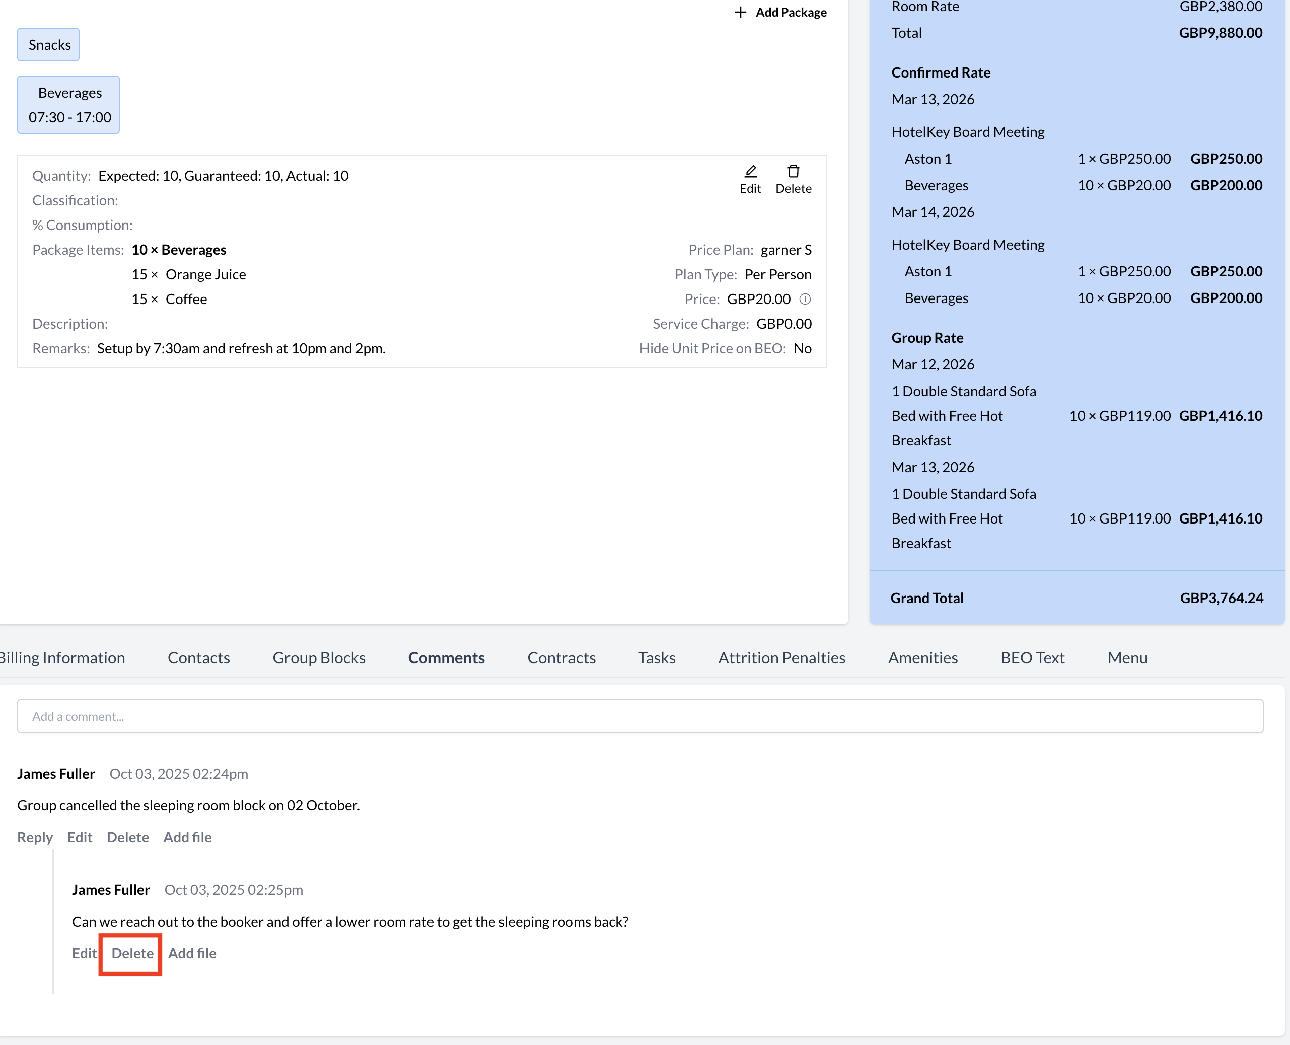Select the Snacks package chip
Viewport: 1290px width, 1045px height.
click(49, 45)
